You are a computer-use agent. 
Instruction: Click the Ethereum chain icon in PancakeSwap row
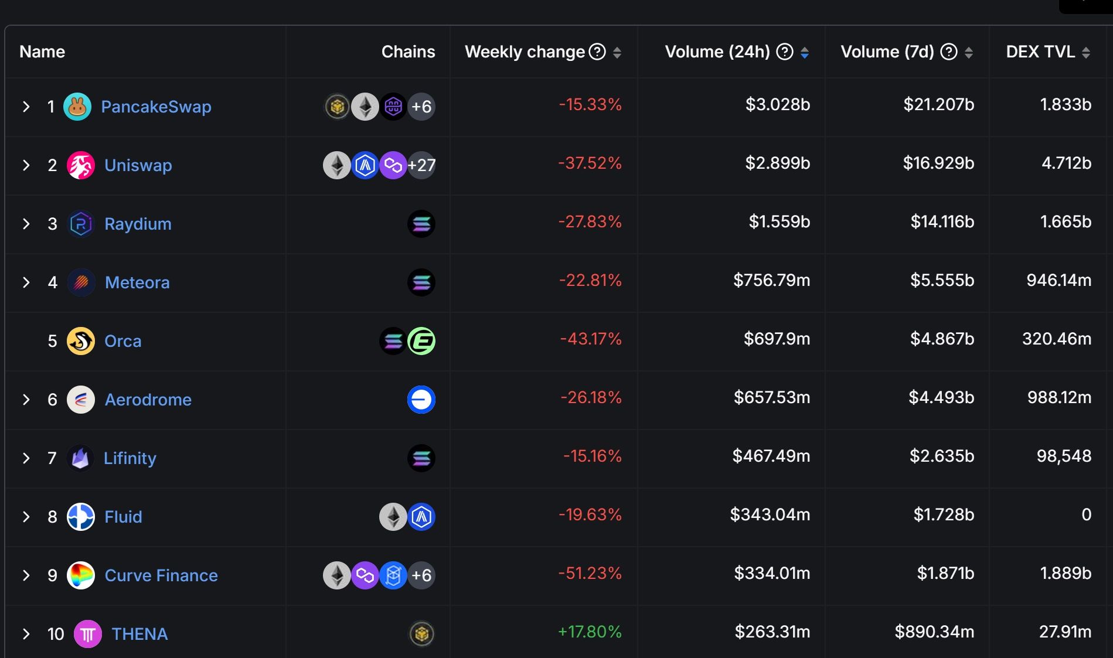[x=365, y=107]
